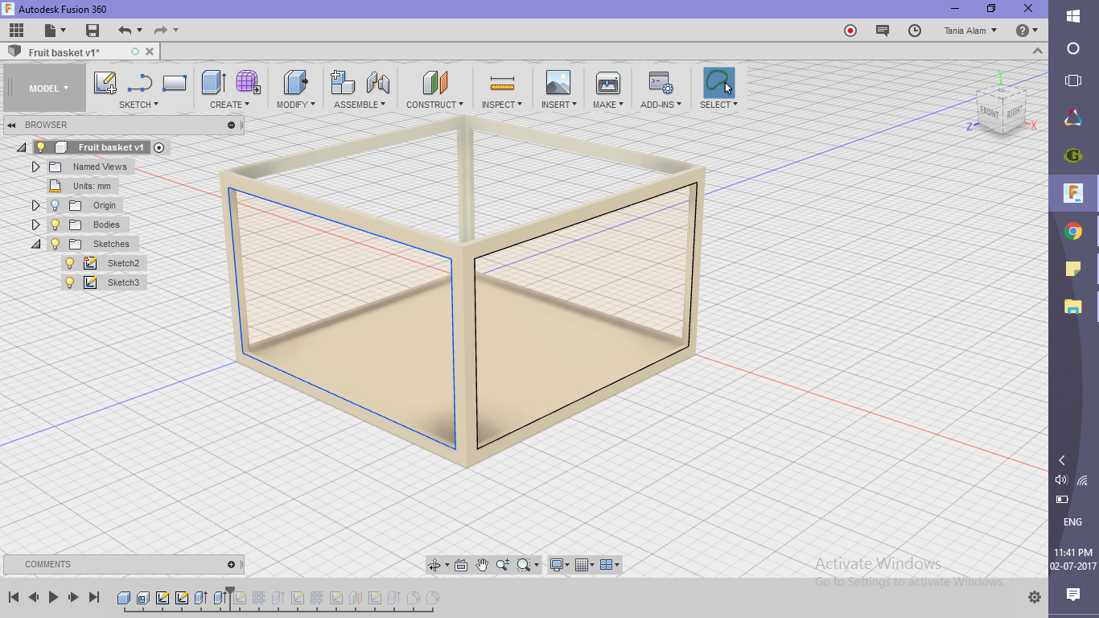Click the activate radio dot beside Fruit basket v1
This screenshot has width=1099, height=618.
pos(158,147)
